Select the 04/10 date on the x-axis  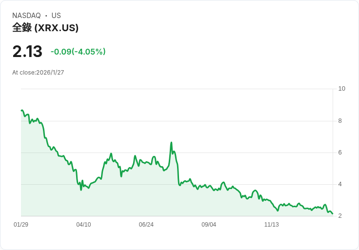pyautogui.click(x=83, y=225)
